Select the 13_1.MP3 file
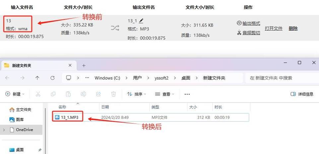This screenshot has height=154, width=319. (x=151, y=118)
